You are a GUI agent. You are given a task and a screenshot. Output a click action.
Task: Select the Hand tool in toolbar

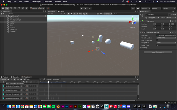[x=3, y=8]
